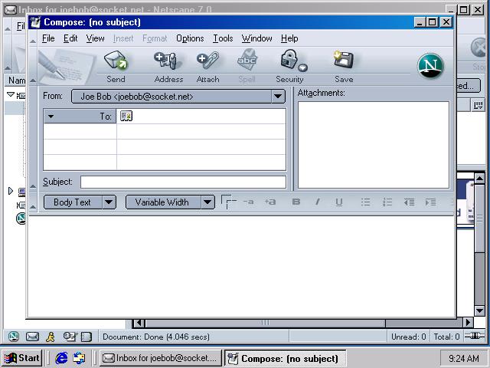Open the Options menu
The height and width of the screenshot is (368, 490).
pos(190,38)
